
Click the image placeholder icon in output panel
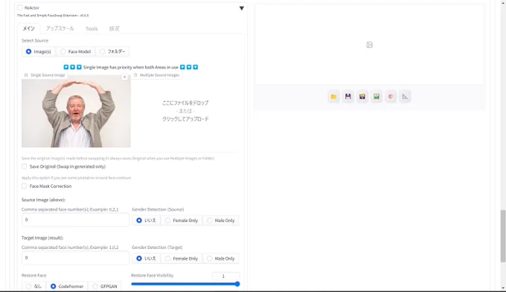pos(370,45)
